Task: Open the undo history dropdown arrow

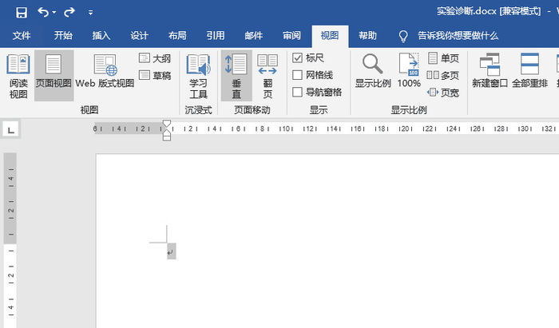Action: [54, 13]
